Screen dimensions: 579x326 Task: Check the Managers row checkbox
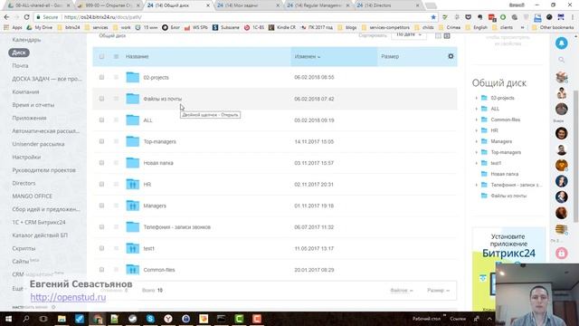tap(101, 206)
